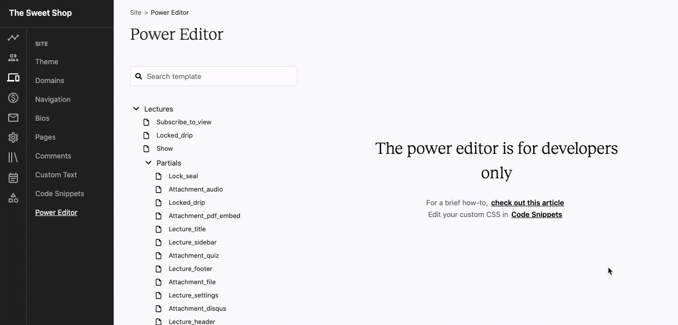Open the library books sidebar icon

(13, 157)
